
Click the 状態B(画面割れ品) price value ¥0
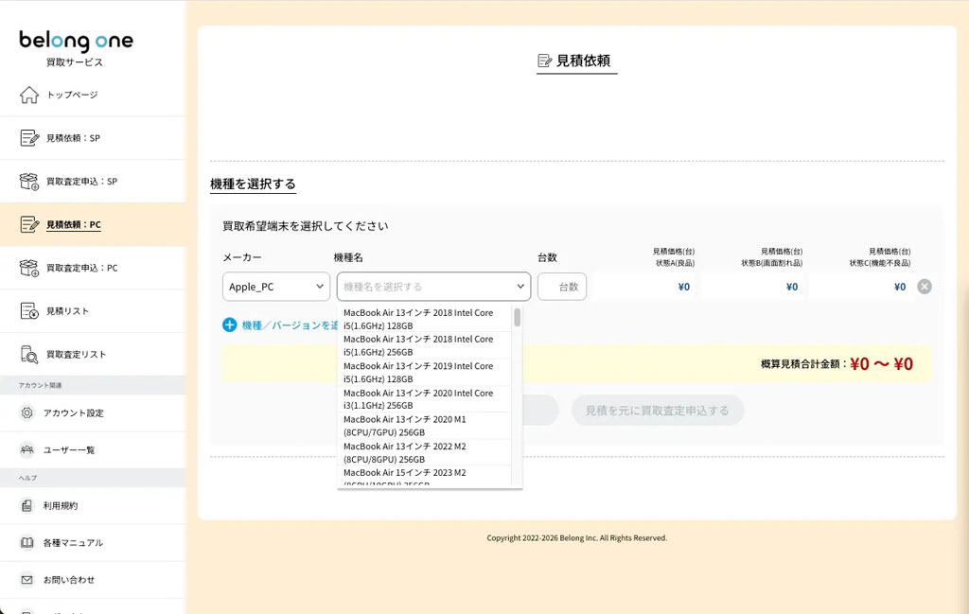click(792, 287)
